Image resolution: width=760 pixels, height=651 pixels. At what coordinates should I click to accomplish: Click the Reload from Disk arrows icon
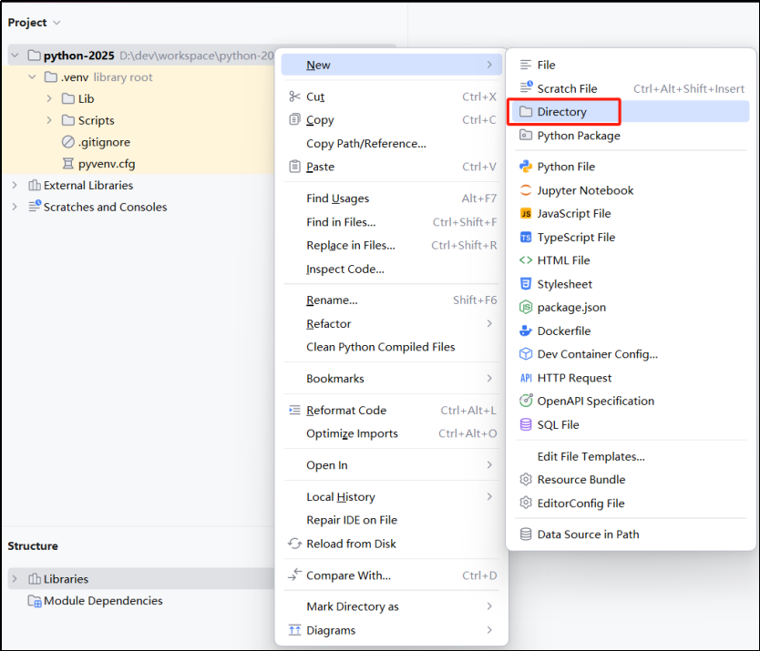(x=294, y=544)
